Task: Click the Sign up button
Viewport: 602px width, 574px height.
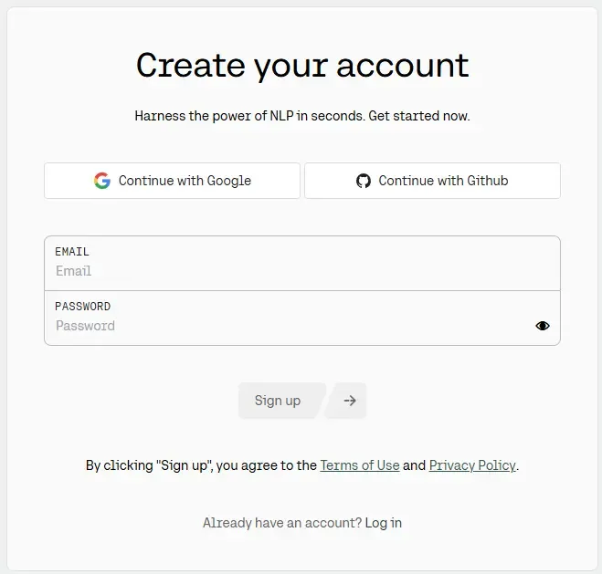Action: [278, 401]
